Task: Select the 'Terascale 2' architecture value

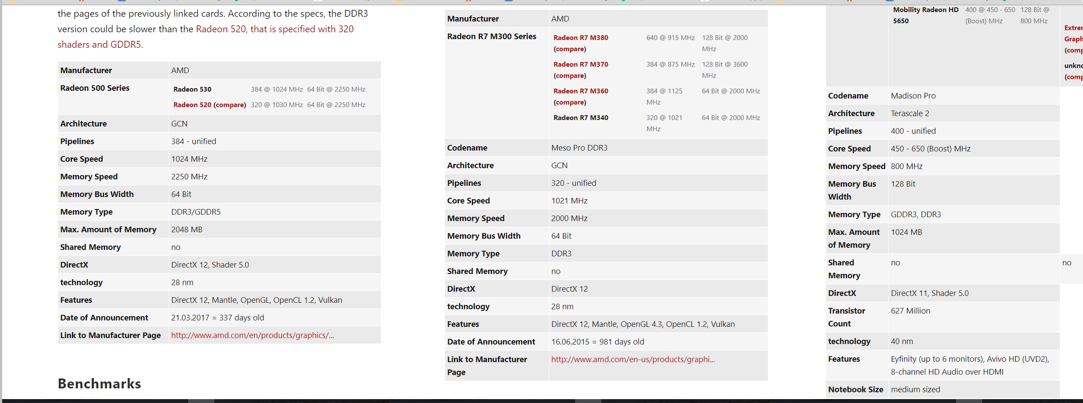Action: click(x=910, y=114)
